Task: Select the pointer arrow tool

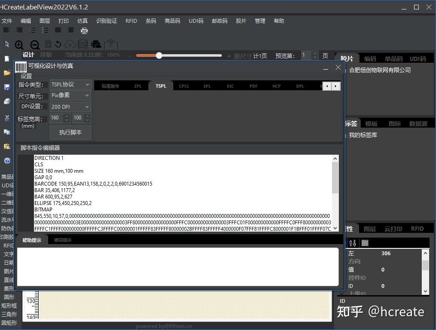Action: (7, 44)
